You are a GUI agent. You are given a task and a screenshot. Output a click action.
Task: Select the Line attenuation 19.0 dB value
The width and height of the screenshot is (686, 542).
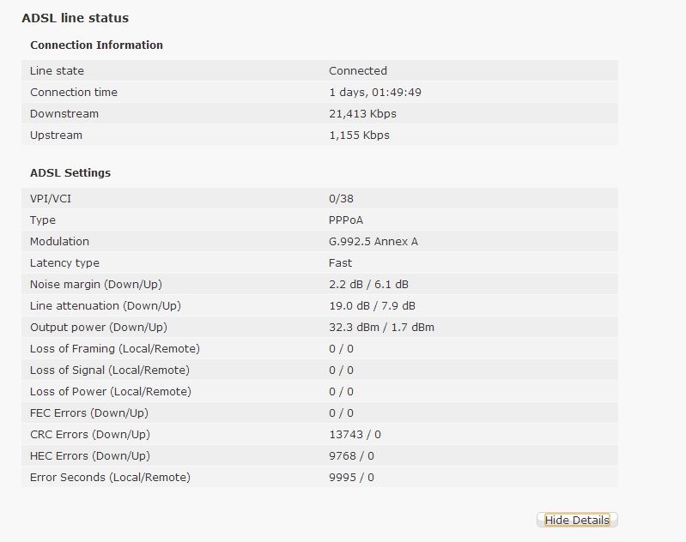click(349, 305)
